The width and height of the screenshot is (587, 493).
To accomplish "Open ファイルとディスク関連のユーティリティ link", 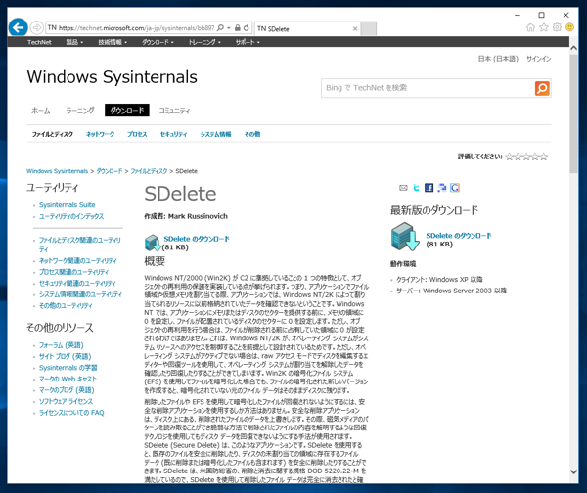I will (x=80, y=245).
